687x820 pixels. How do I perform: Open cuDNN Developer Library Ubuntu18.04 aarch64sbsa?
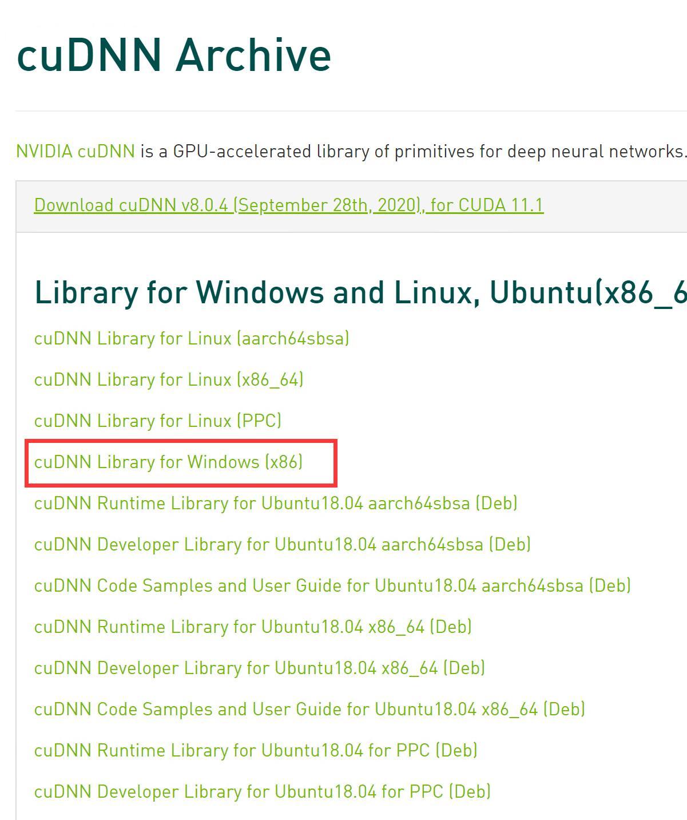pyautogui.click(x=283, y=544)
